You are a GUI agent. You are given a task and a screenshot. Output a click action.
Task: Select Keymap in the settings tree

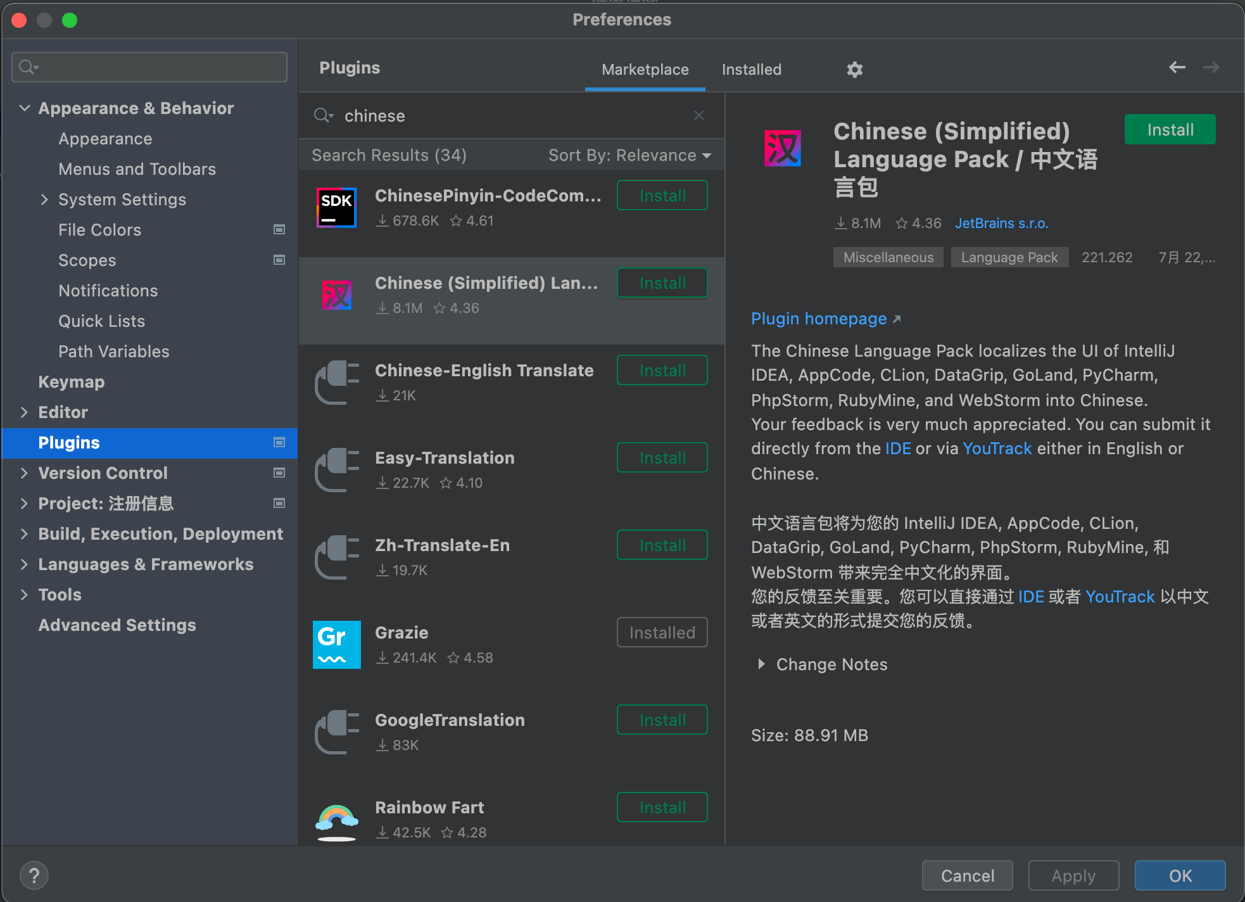tap(72, 382)
